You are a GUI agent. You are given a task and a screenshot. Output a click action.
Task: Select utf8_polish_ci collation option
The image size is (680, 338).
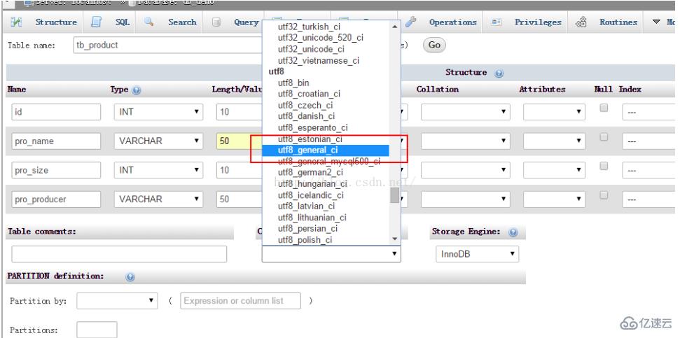point(325,240)
